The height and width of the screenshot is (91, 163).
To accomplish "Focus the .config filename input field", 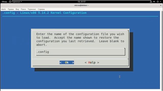I will coord(80,52).
